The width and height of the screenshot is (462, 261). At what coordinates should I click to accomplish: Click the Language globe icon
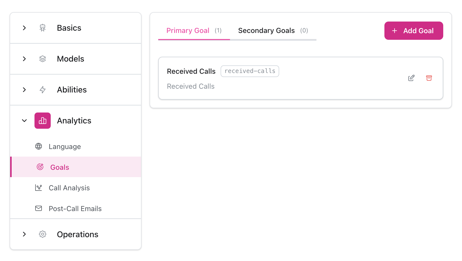(x=39, y=146)
